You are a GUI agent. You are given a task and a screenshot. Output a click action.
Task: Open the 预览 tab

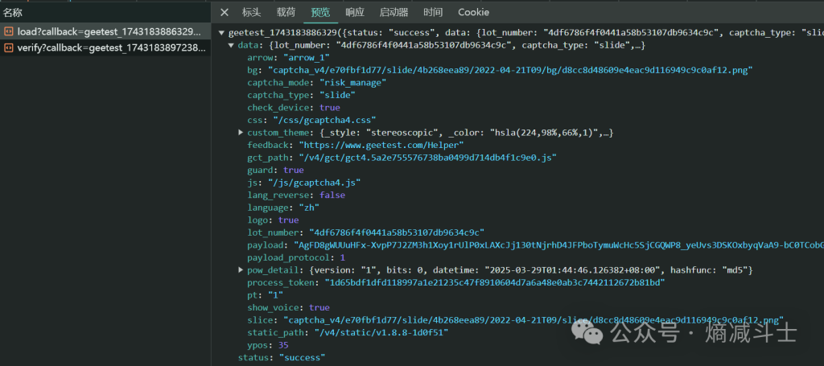(320, 12)
